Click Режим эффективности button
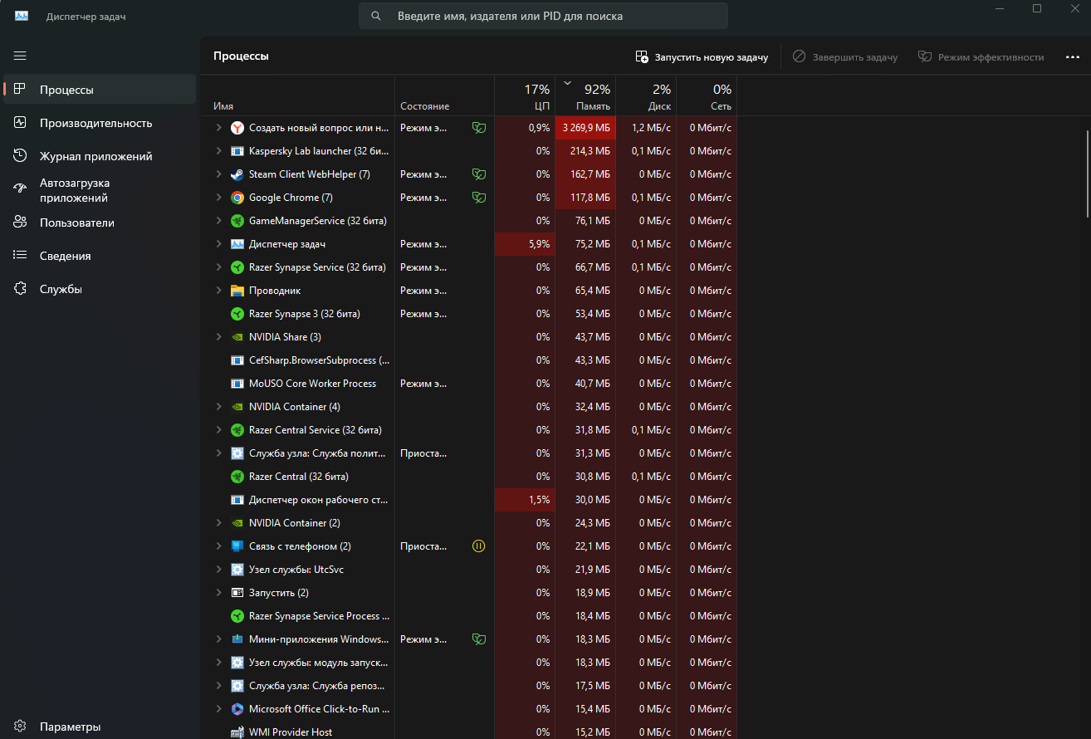The width and height of the screenshot is (1091, 739). (981, 56)
